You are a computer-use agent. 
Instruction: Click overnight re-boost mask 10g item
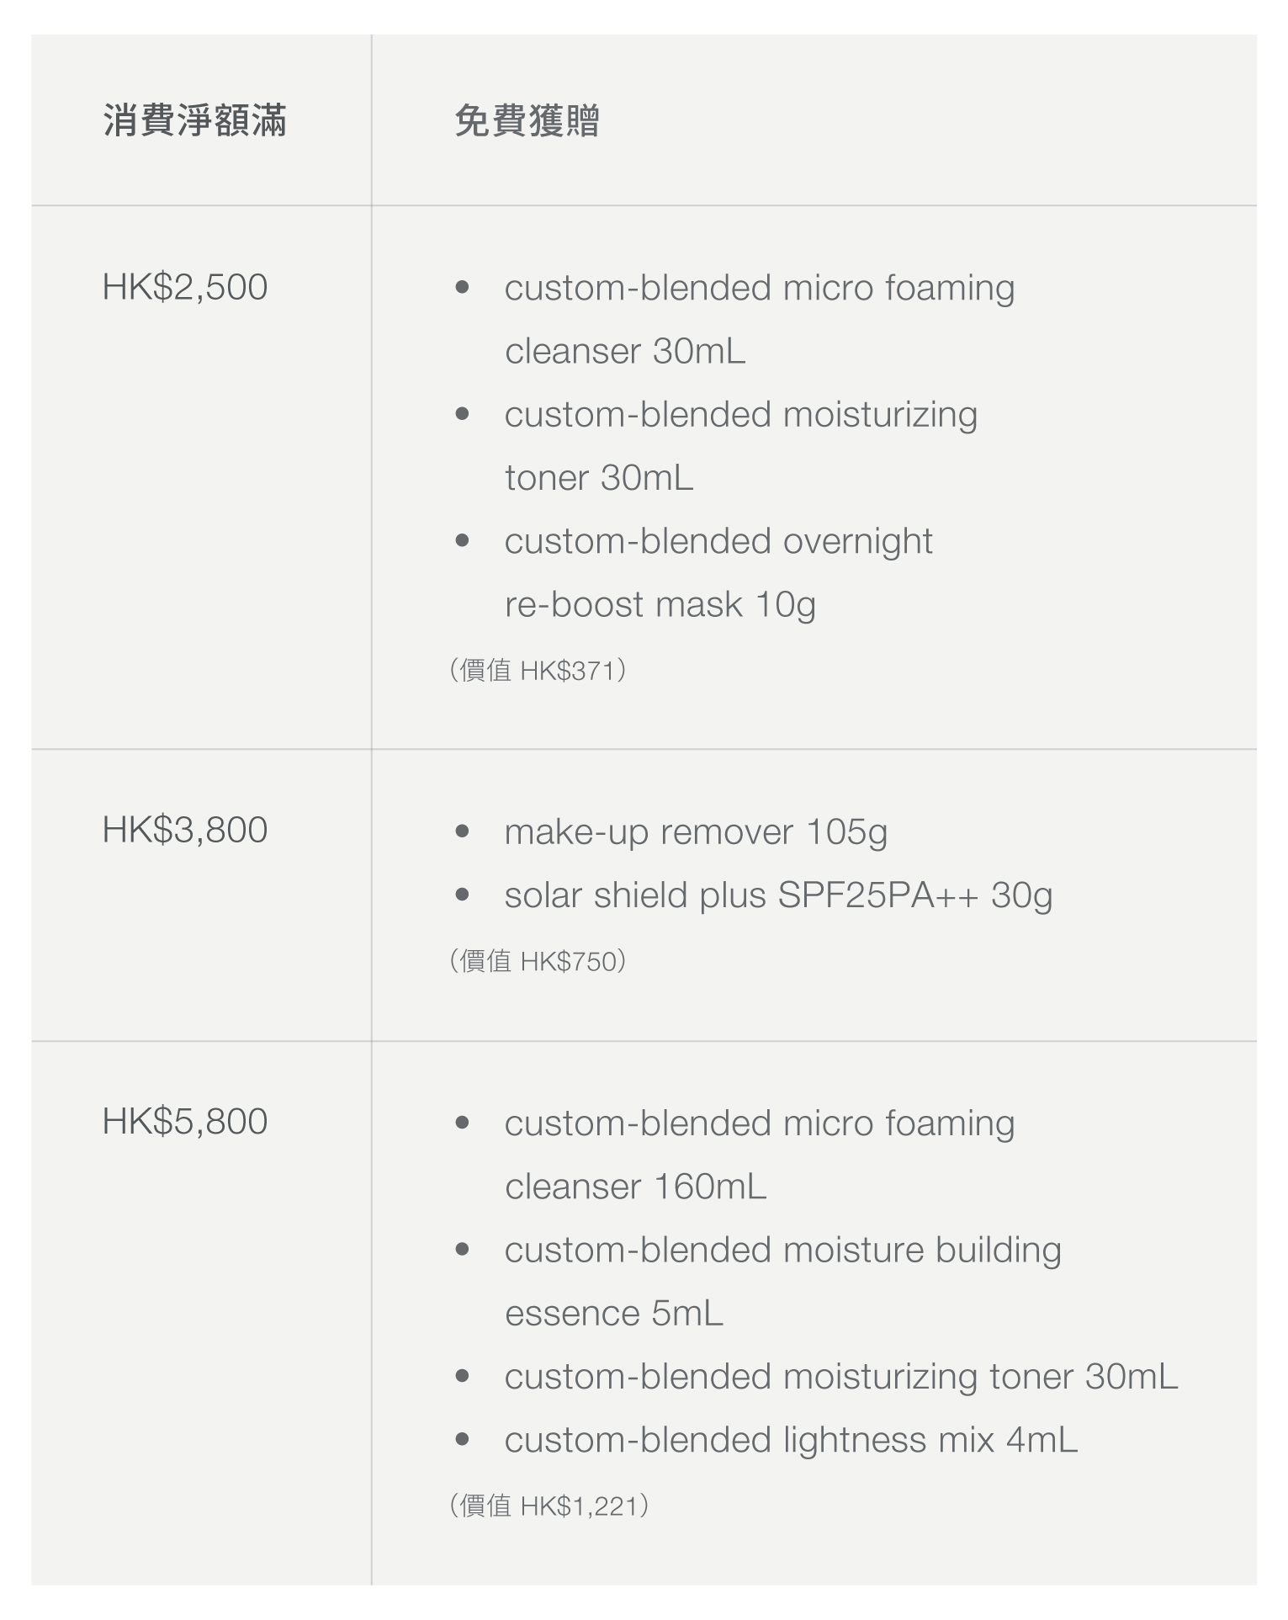[718, 572]
